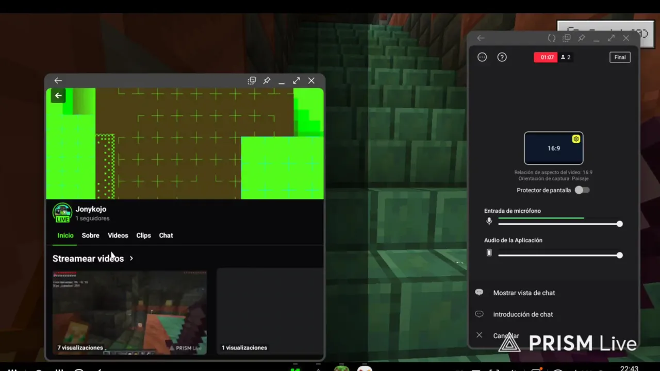
Task: Pin the PRISM Live window
Action: pos(581,38)
